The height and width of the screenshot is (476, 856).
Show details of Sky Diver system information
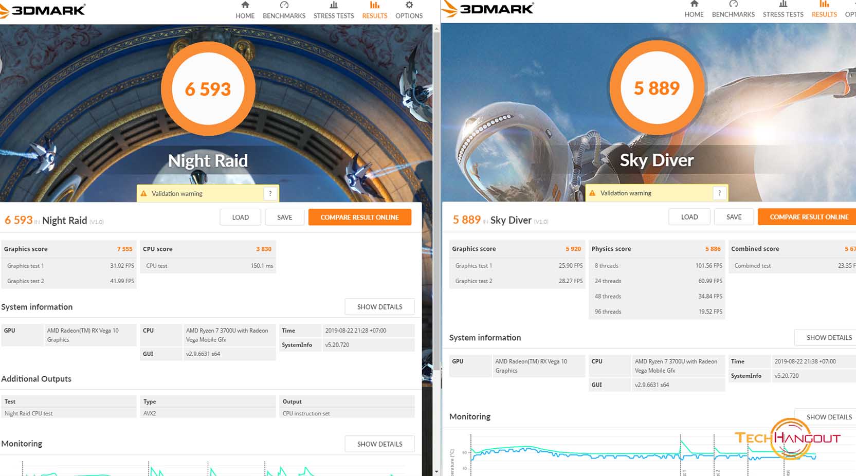(826, 338)
